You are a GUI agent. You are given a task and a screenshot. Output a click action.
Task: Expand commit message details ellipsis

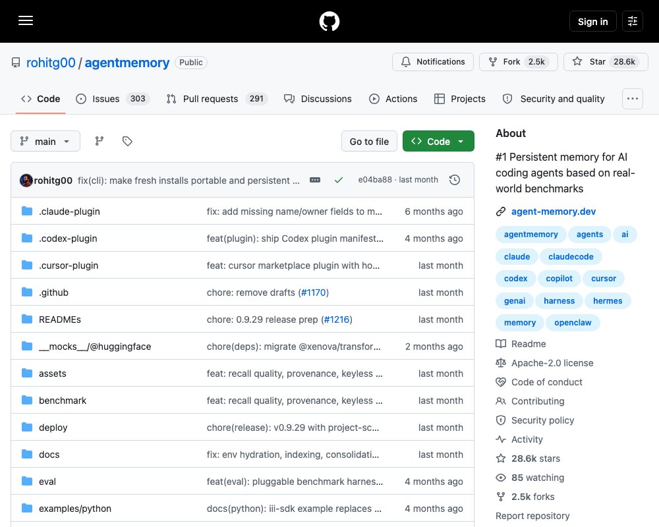point(315,180)
